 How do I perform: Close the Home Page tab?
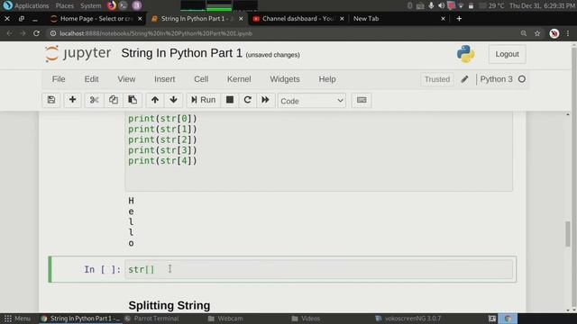[x=140, y=18]
